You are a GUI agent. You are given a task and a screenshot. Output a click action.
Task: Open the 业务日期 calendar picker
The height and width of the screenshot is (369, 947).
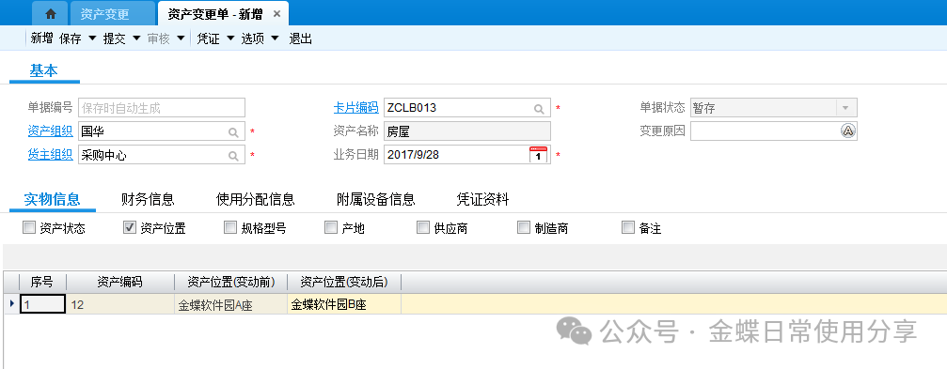click(538, 154)
